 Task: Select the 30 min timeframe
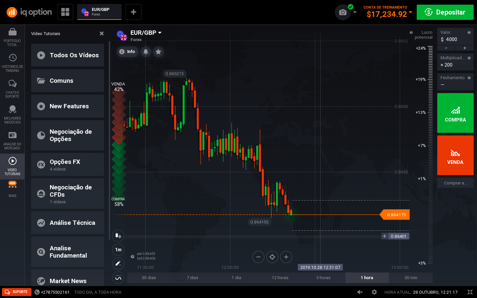[x=411, y=278]
